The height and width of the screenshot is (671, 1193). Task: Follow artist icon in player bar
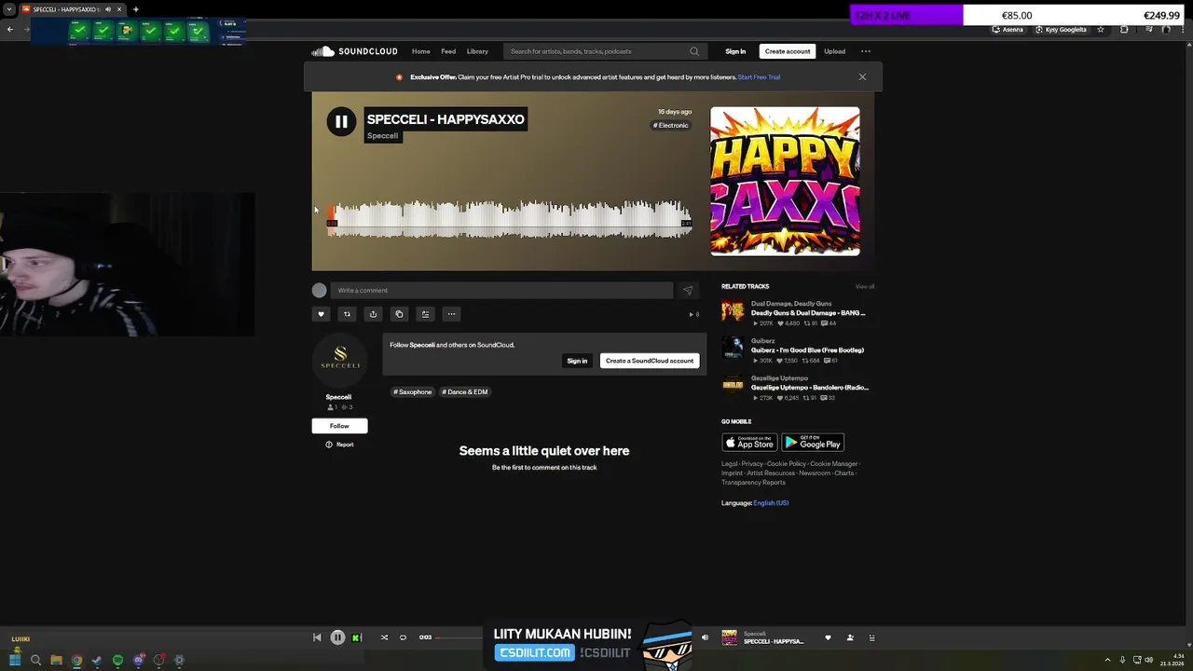tap(850, 637)
